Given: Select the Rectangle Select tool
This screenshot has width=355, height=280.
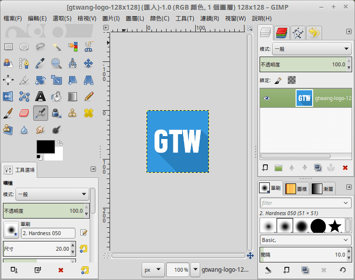Looking at the screenshot, I should 8,47.
